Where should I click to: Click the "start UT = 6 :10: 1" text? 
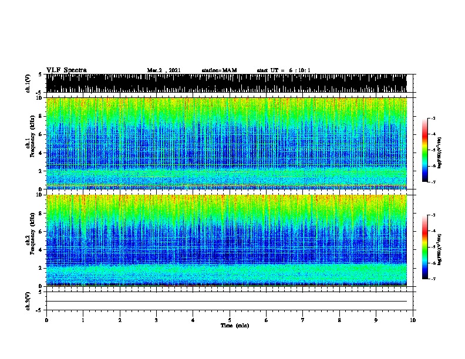(284, 70)
